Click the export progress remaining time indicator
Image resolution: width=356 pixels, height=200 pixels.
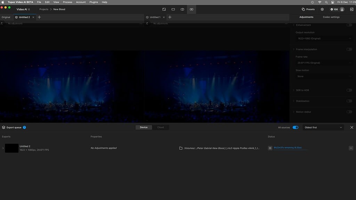tap(289, 148)
